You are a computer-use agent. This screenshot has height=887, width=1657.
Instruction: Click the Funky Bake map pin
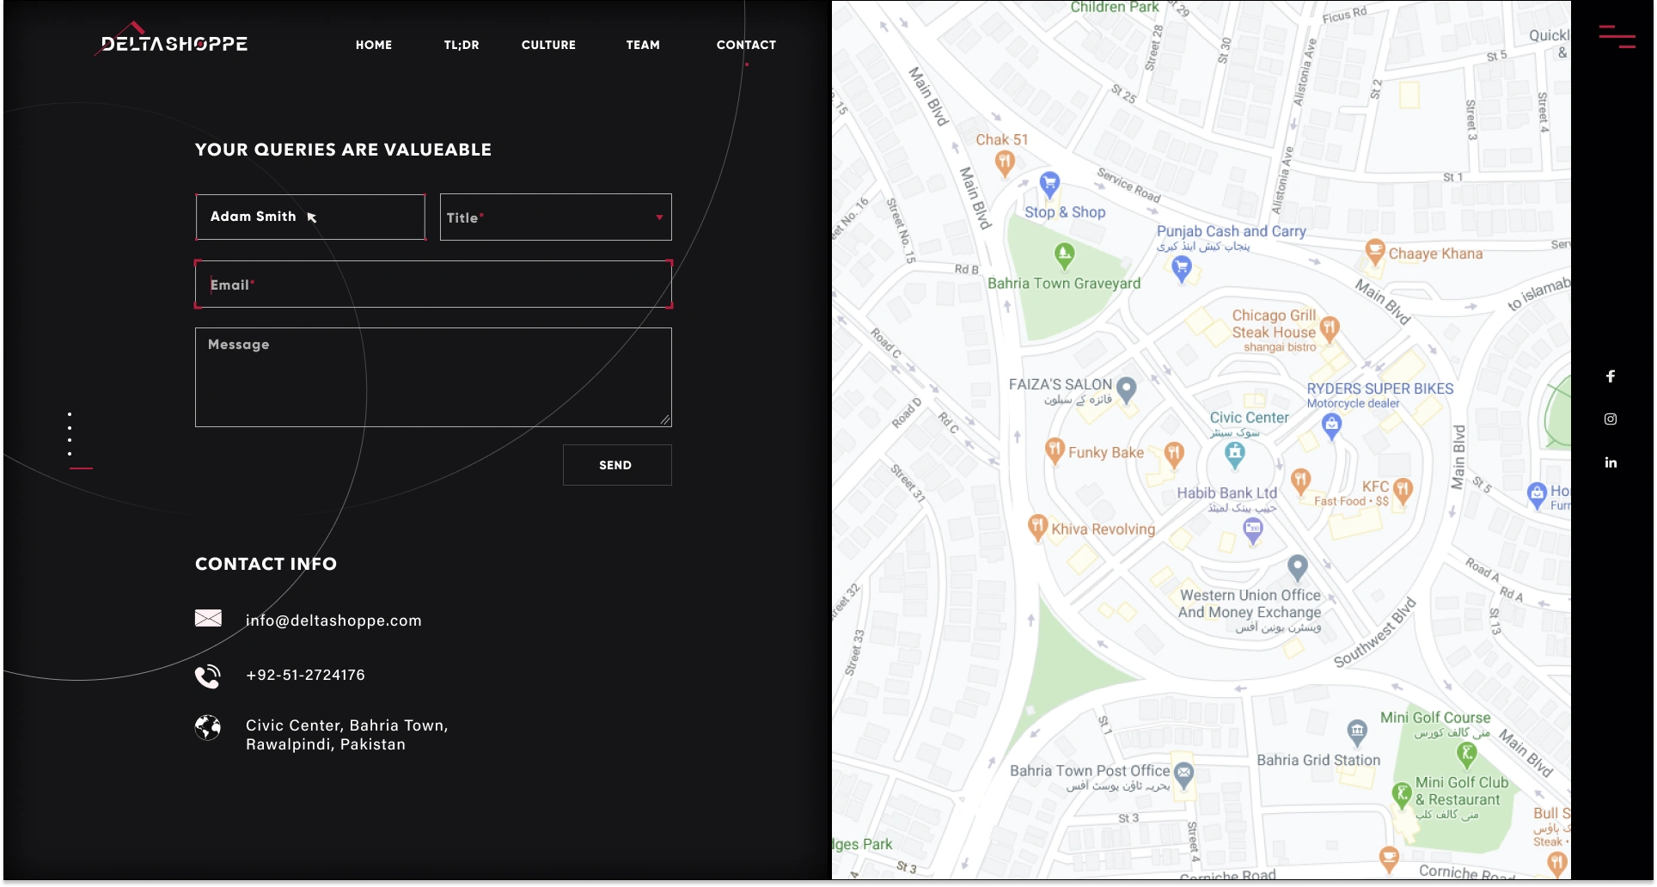coord(1055,450)
